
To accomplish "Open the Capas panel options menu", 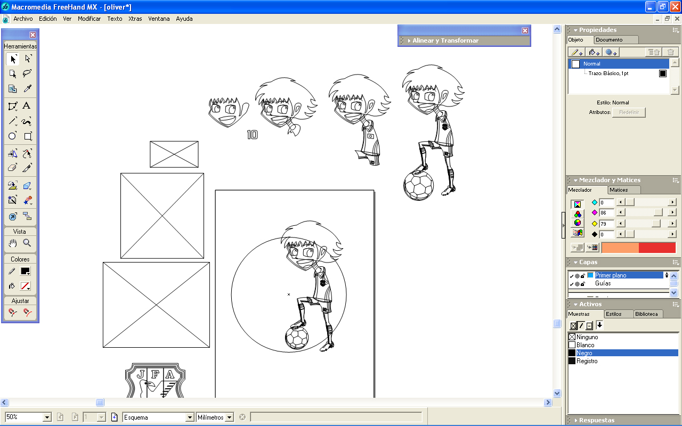I will [675, 263].
